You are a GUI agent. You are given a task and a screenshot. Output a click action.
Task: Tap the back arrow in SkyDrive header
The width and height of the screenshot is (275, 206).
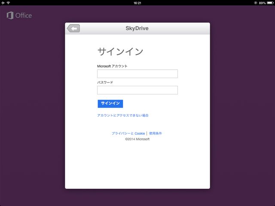73,28
